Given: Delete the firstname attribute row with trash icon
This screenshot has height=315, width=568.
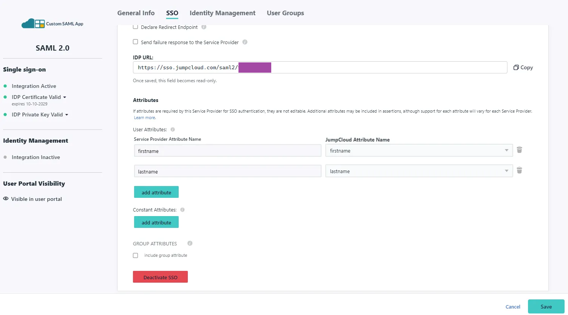Looking at the screenshot, I should [519, 150].
